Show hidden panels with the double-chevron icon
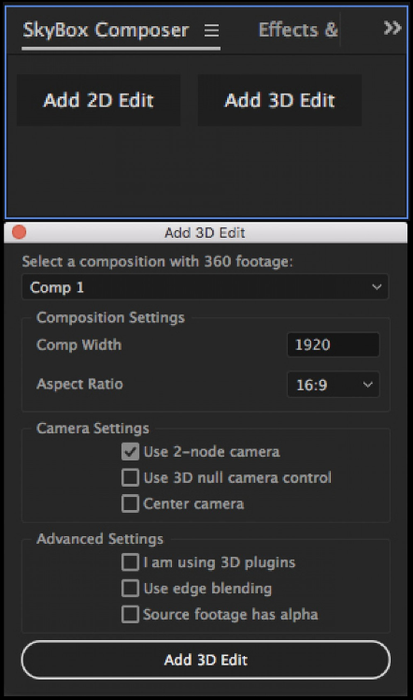413x700 pixels. (x=392, y=29)
